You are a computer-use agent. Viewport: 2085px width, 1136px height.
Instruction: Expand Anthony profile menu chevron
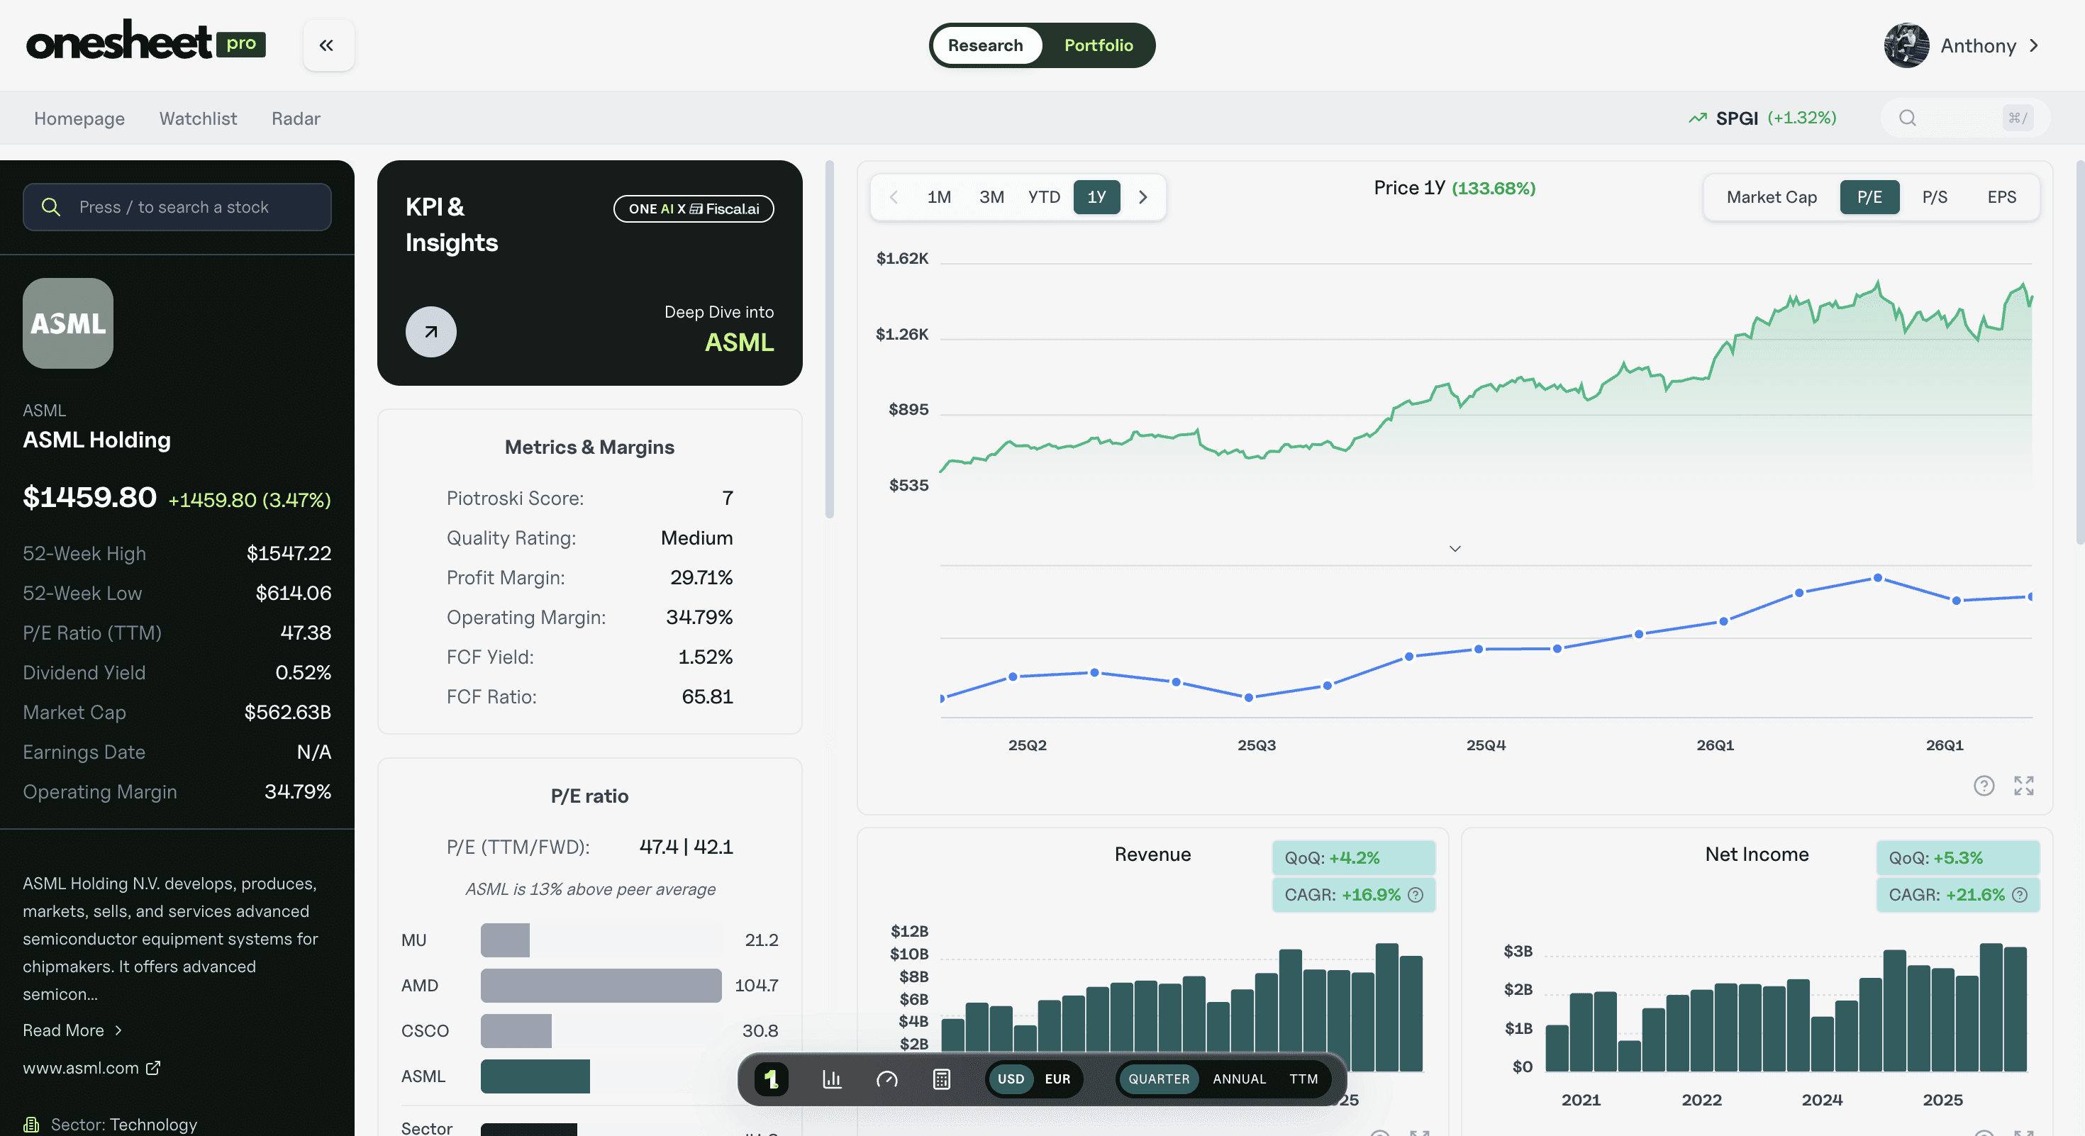(x=2035, y=45)
